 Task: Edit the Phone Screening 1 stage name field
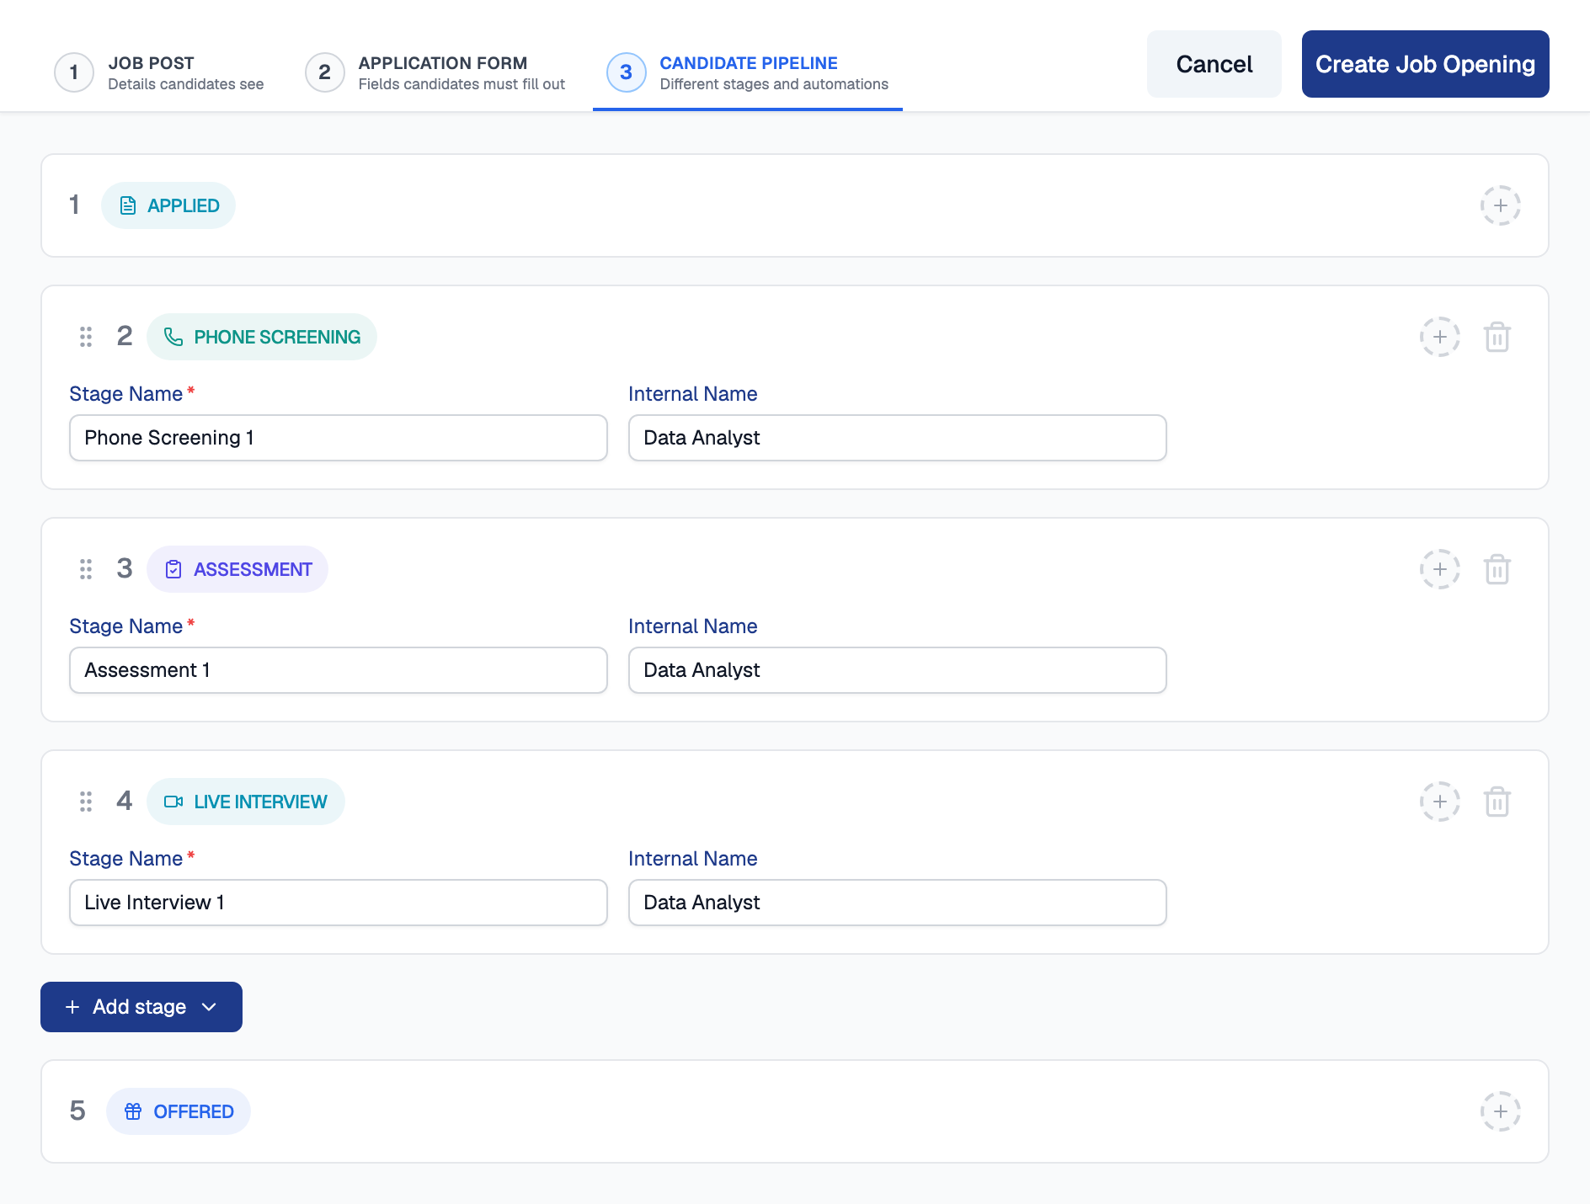pyautogui.click(x=338, y=438)
